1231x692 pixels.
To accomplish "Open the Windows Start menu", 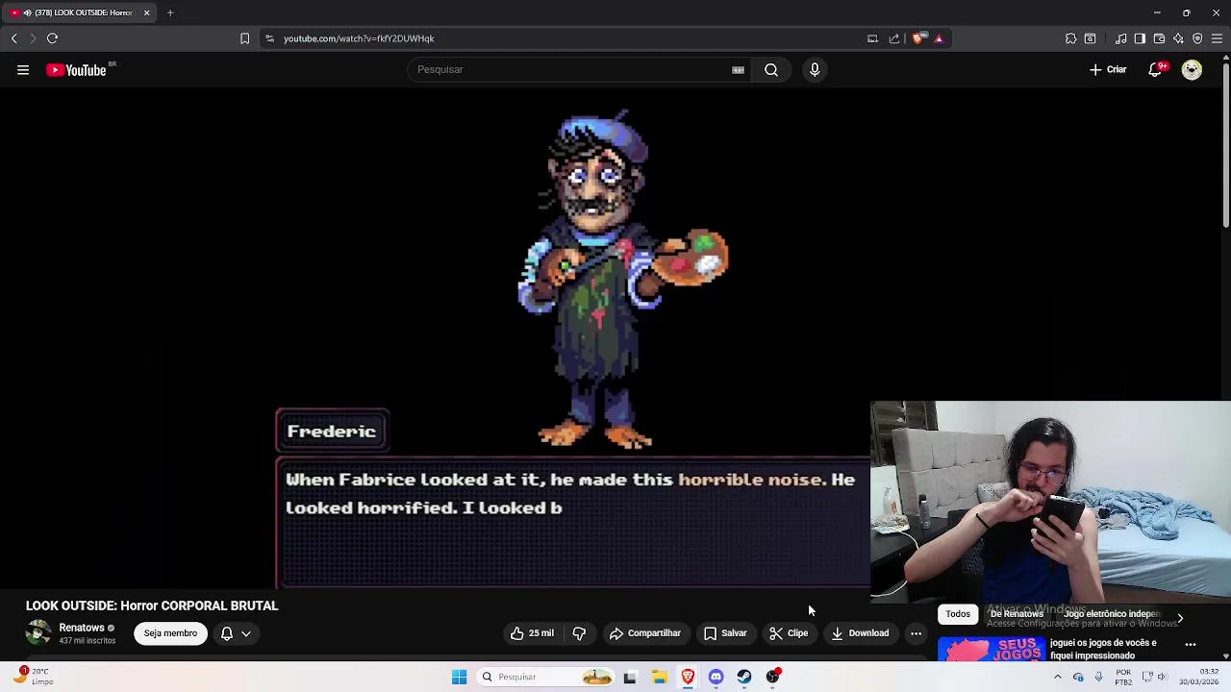I will click(x=459, y=677).
